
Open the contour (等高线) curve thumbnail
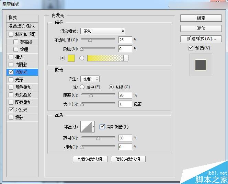coord(86,127)
